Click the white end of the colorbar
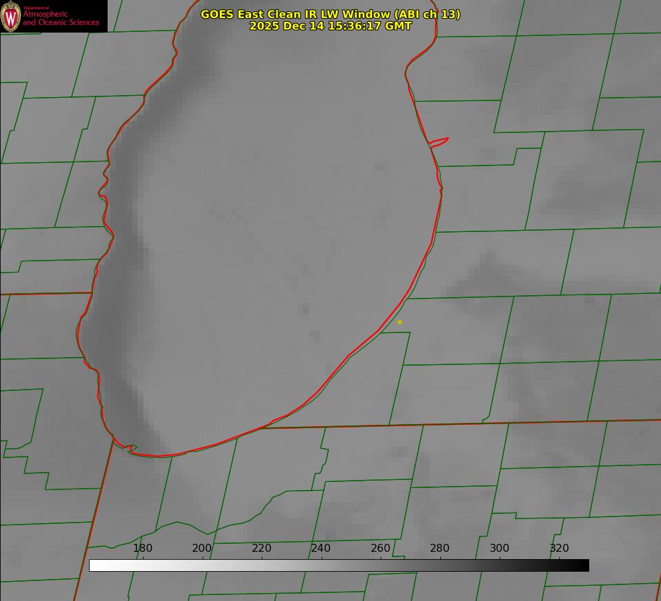This screenshot has height=601, width=661. point(94,565)
